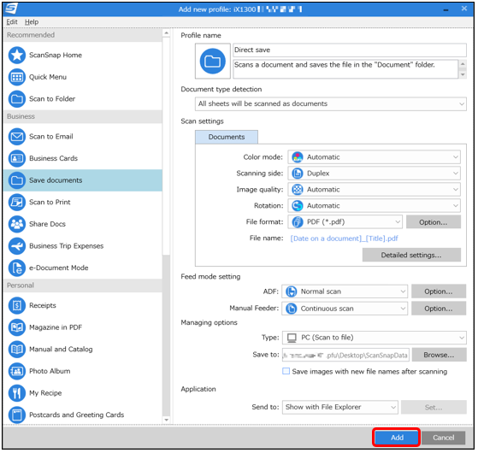Select the ScanSnap Home star icon

[17, 56]
